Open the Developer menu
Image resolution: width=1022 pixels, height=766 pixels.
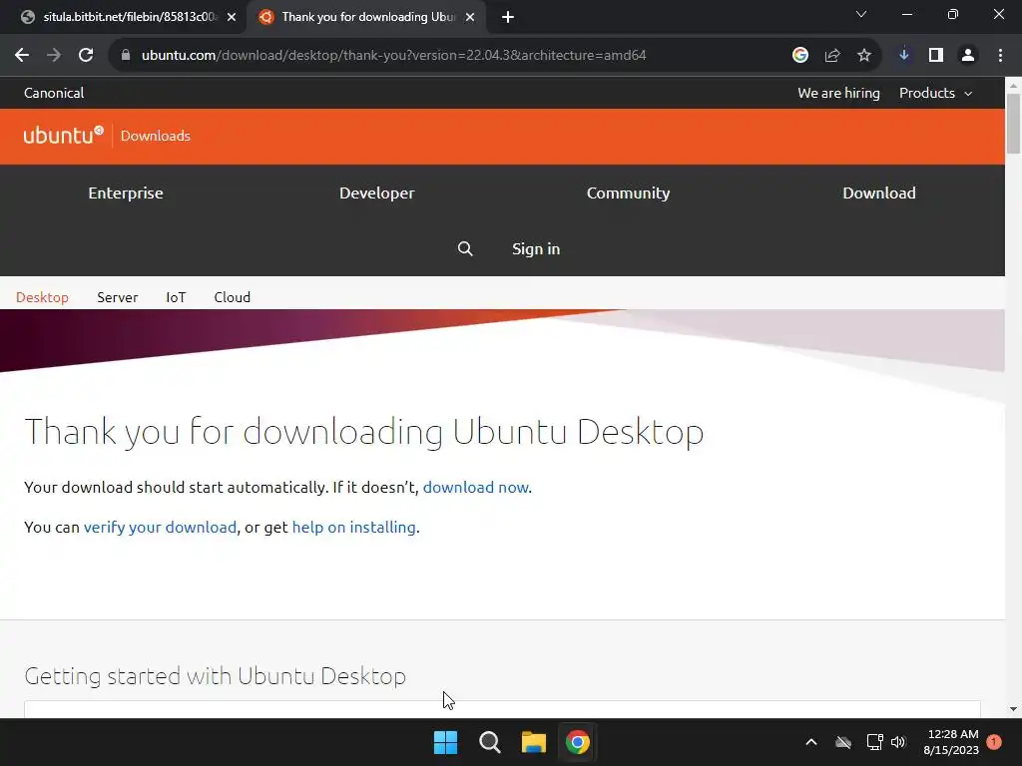[376, 192]
